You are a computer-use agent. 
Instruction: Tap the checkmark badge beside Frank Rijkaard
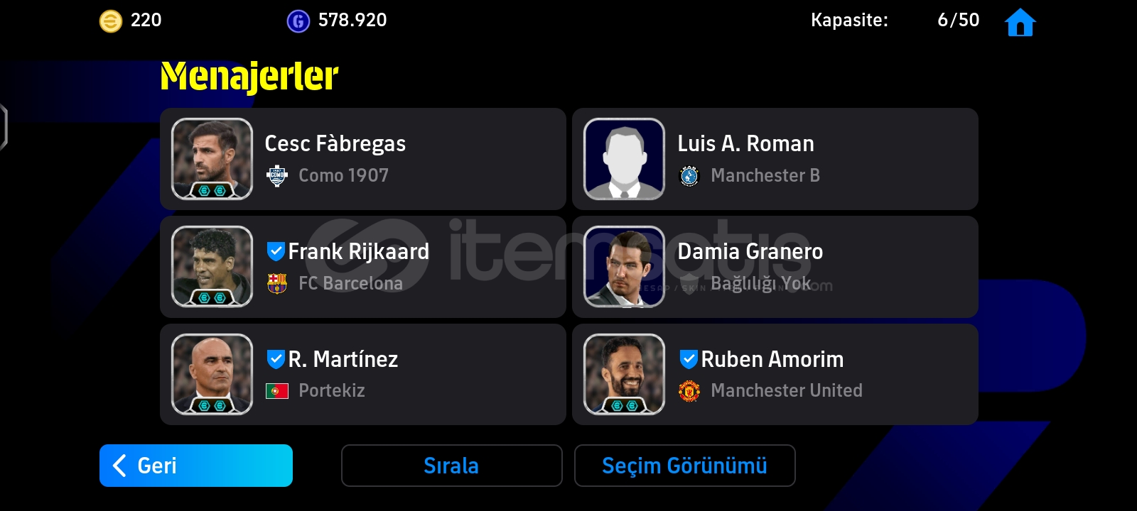coord(276,251)
